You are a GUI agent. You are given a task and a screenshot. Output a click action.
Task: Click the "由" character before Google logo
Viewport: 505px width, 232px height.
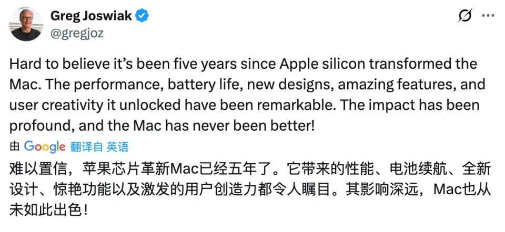click(15, 147)
